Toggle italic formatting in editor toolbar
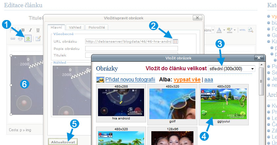The image size is (277, 145). 31,30
